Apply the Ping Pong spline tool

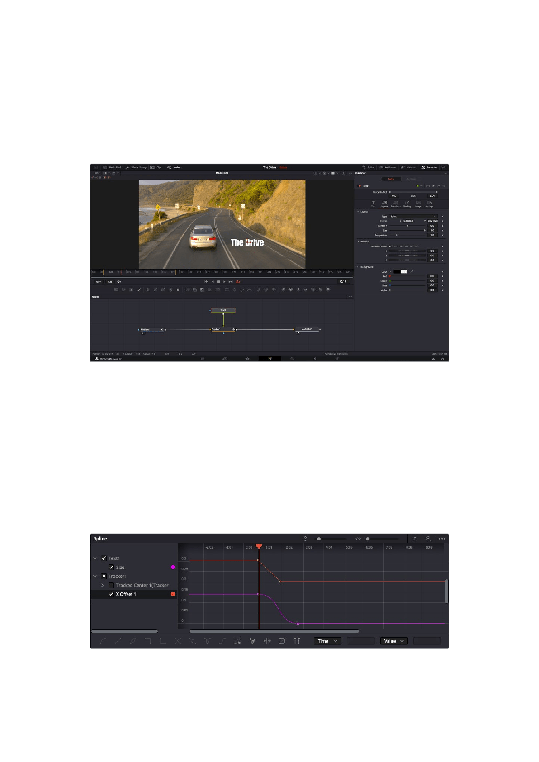[x=208, y=641]
